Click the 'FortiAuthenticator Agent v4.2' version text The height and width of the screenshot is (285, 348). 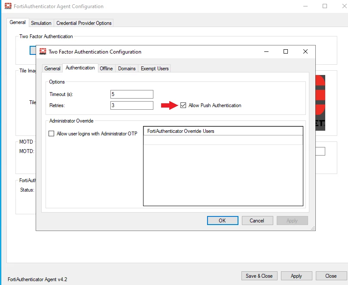37,279
